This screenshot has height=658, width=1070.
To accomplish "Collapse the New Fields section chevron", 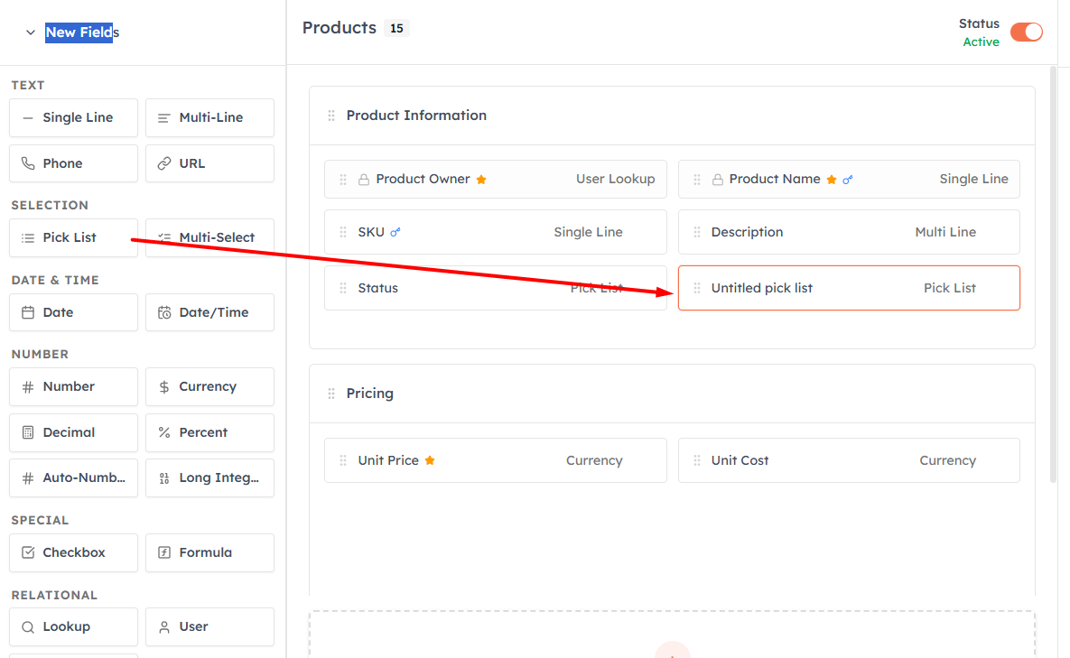I will (30, 32).
